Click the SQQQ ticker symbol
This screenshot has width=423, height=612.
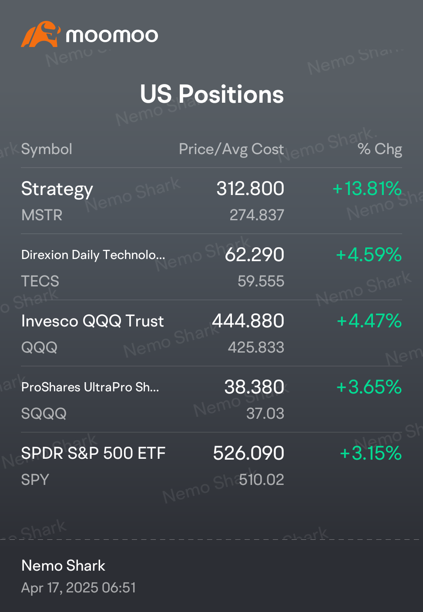pos(44,414)
